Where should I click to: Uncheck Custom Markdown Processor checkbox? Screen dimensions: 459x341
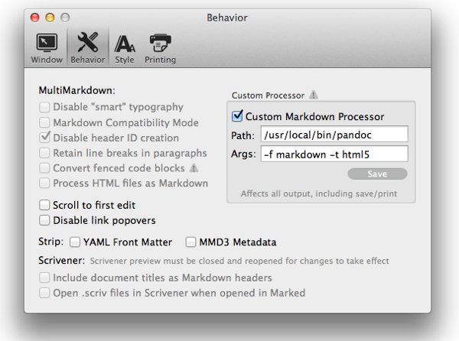pyautogui.click(x=237, y=115)
